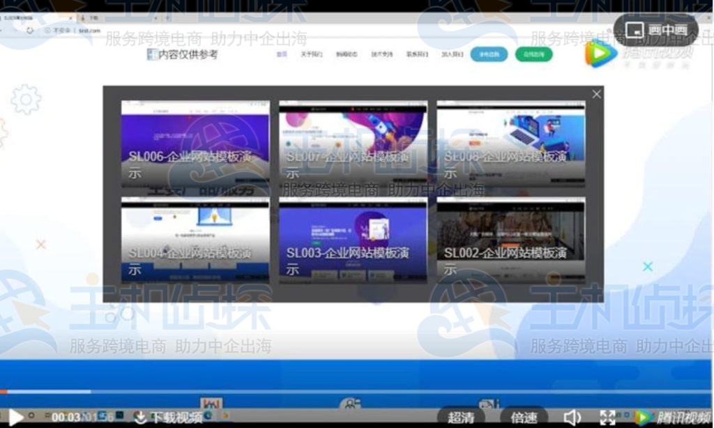Open SL008 enterprise template thumbnail

pyautogui.click(x=510, y=144)
